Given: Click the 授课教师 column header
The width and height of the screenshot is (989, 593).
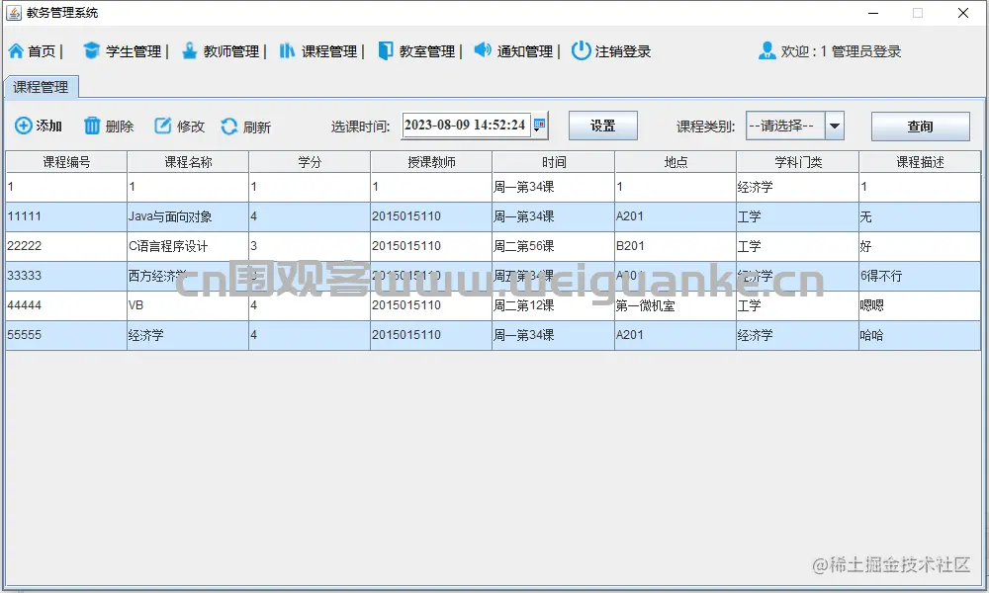Looking at the screenshot, I should [x=431, y=162].
